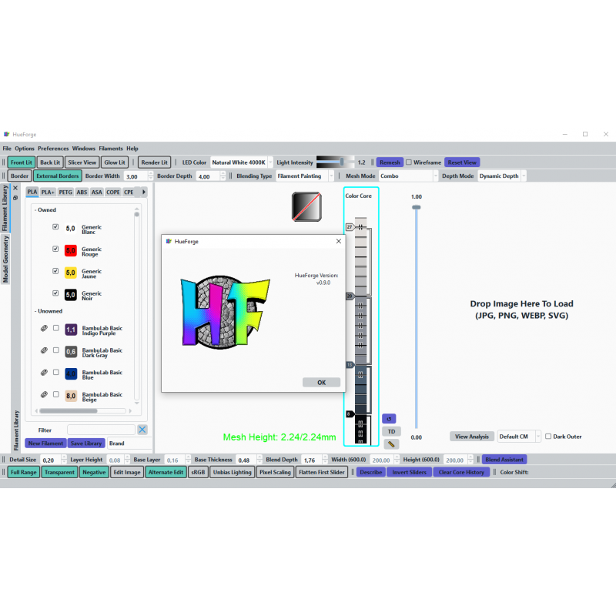This screenshot has height=616, width=616.
Task: Clear the filament filter with the X icon
Action: [142, 430]
